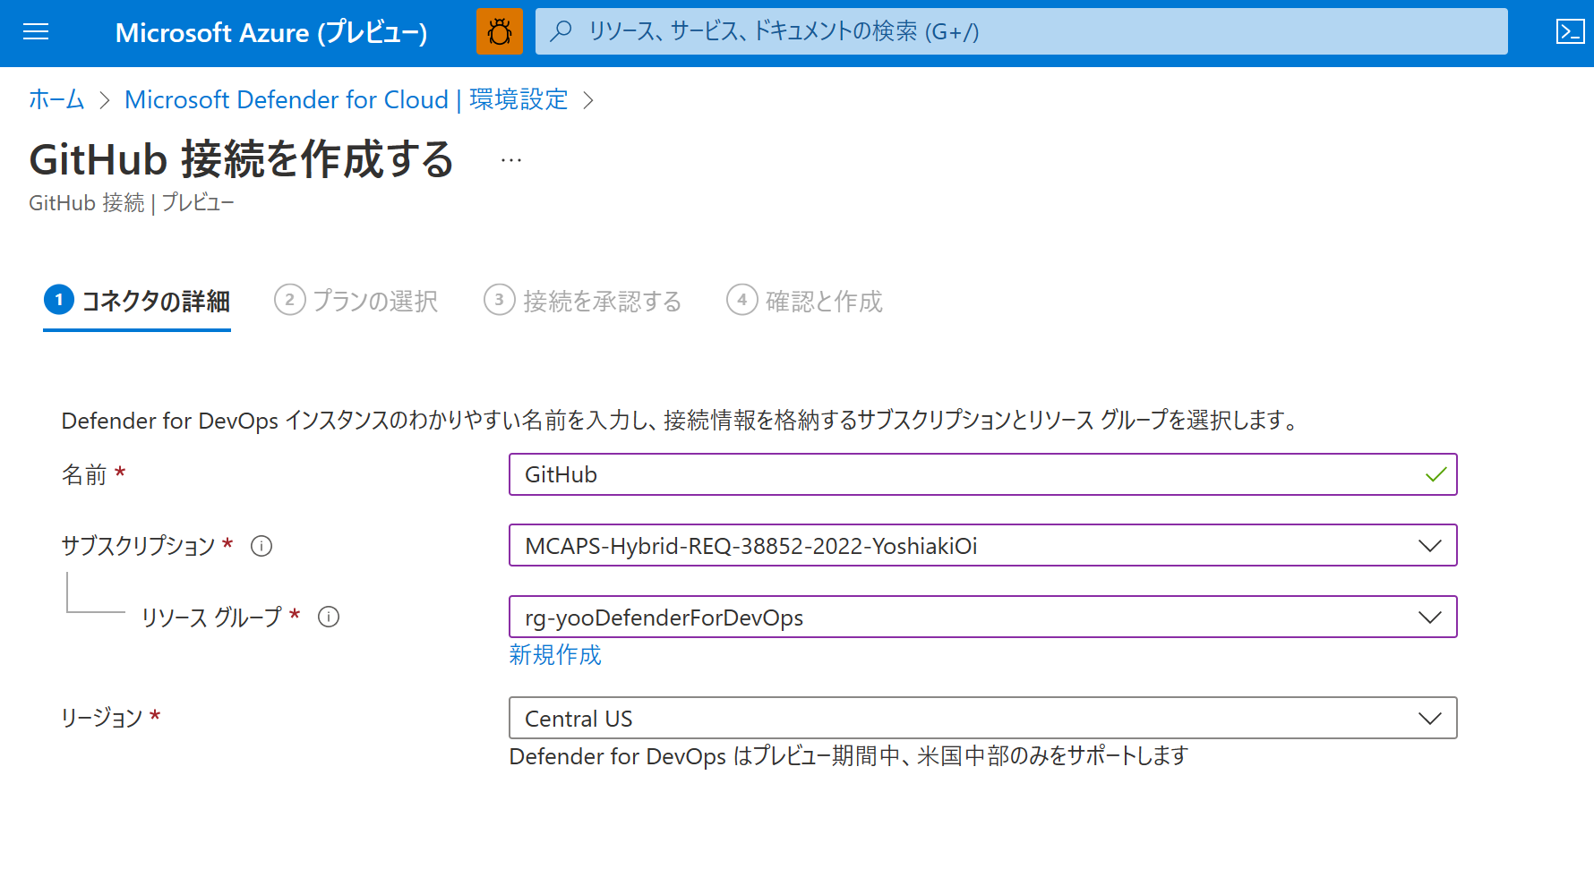This screenshot has height=869, width=1594.
Task: Open Microsoft Defender for Cloud environment settings breadcrumb
Action: pos(346,99)
